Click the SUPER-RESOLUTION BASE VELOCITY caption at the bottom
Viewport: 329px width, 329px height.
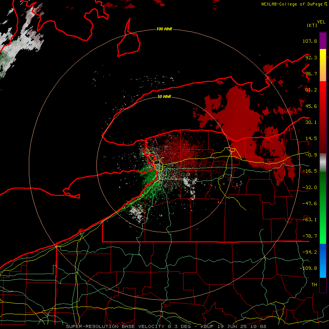(x=166, y=326)
